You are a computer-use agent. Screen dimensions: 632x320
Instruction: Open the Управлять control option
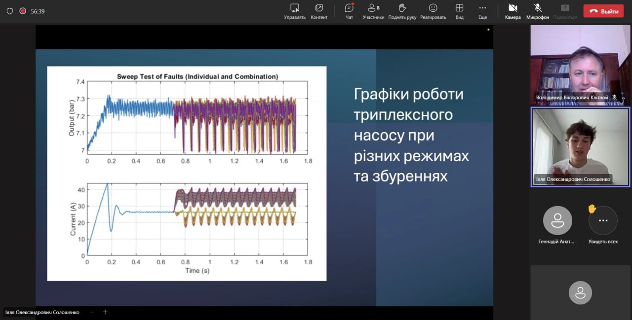point(295,11)
